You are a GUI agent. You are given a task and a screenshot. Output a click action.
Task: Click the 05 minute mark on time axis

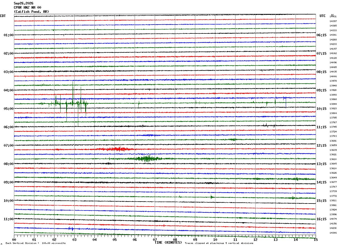click(115, 240)
